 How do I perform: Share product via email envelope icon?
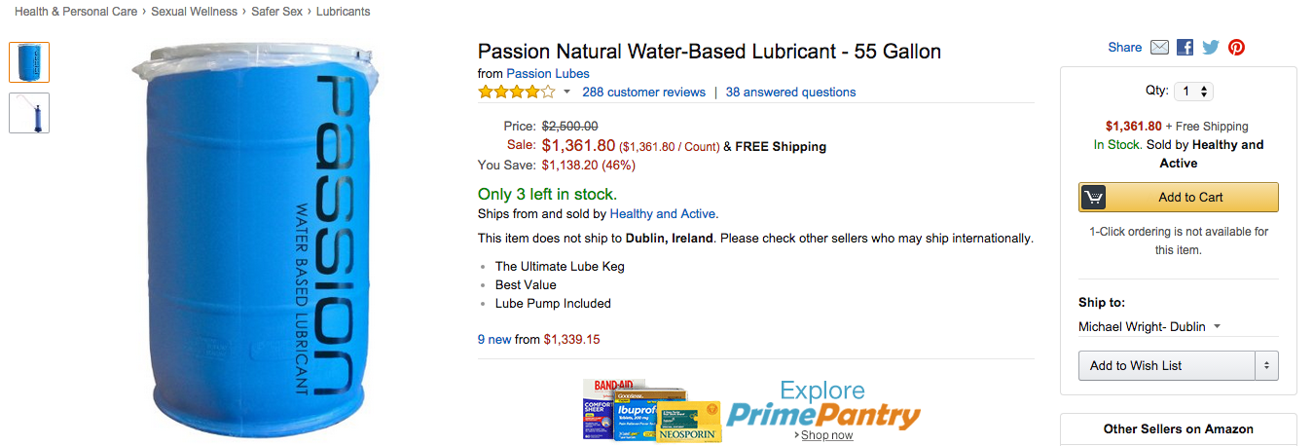pyautogui.click(x=1159, y=47)
